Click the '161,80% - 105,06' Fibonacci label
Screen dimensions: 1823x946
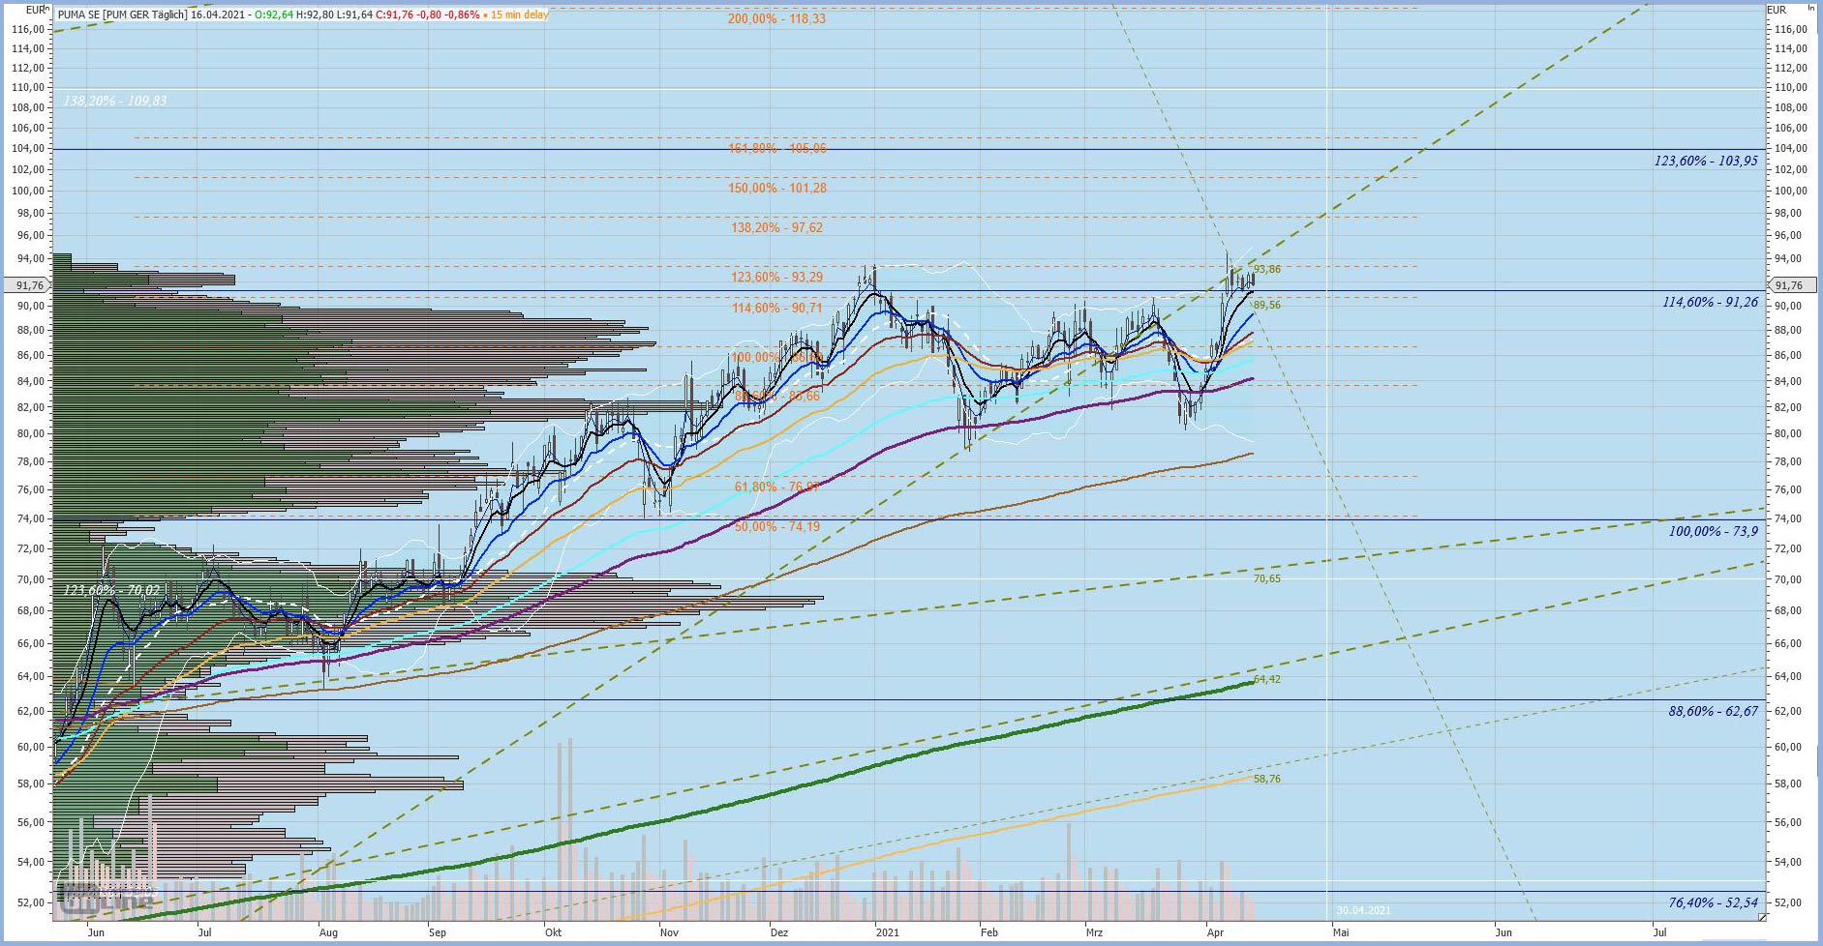[x=777, y=148]
